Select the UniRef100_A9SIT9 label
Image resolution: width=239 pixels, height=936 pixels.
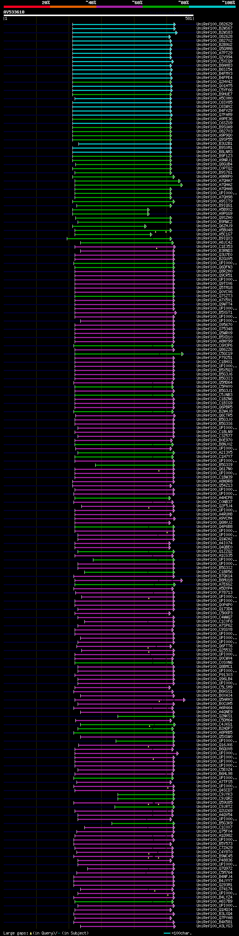coord(214,201)
